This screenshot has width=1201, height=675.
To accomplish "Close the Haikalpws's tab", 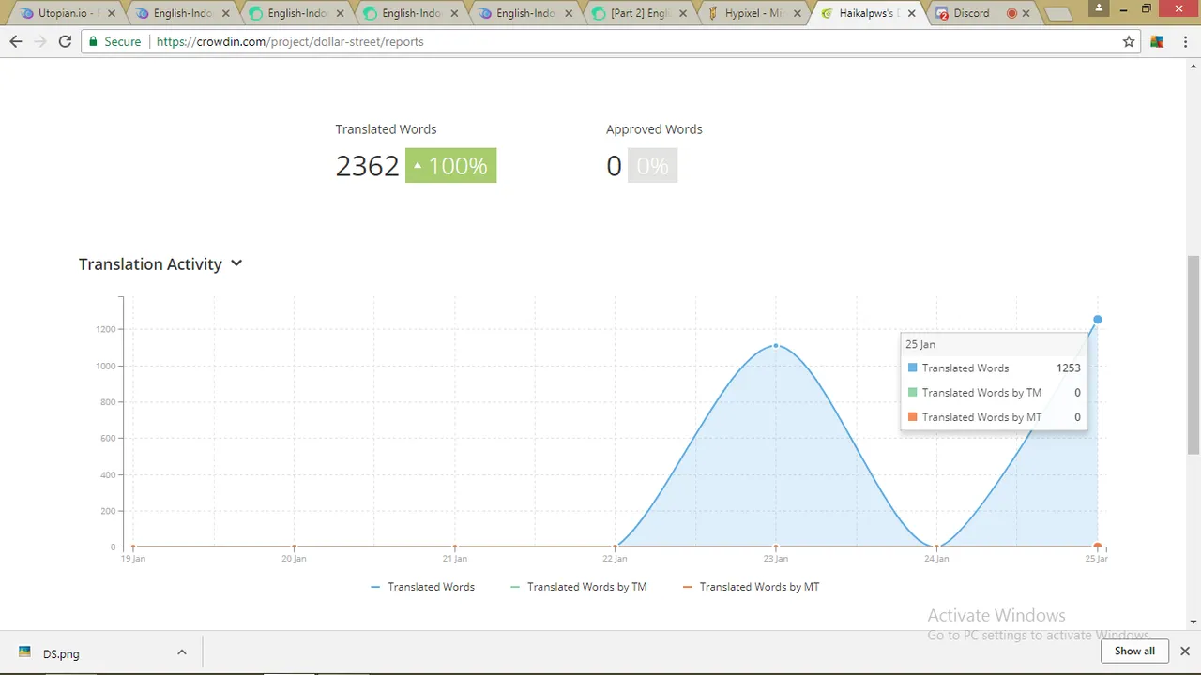I will coord(911,14).
